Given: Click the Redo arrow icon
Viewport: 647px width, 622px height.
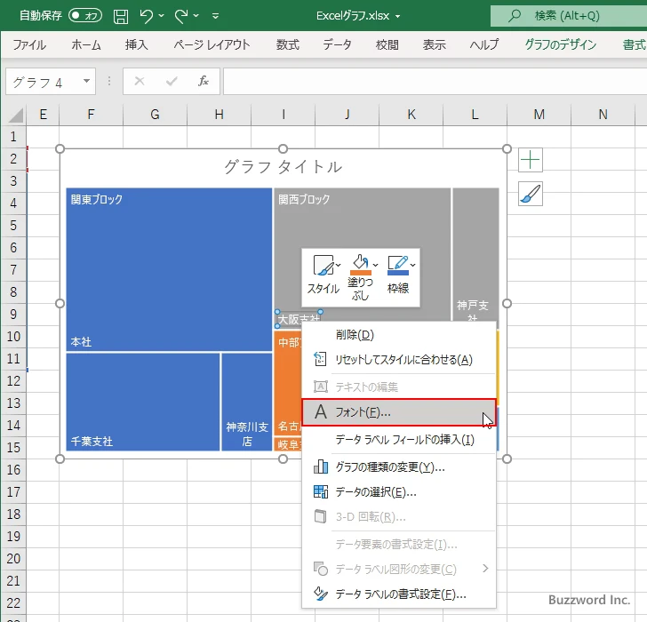Looking at the screenshot, I should pos(181,15).
